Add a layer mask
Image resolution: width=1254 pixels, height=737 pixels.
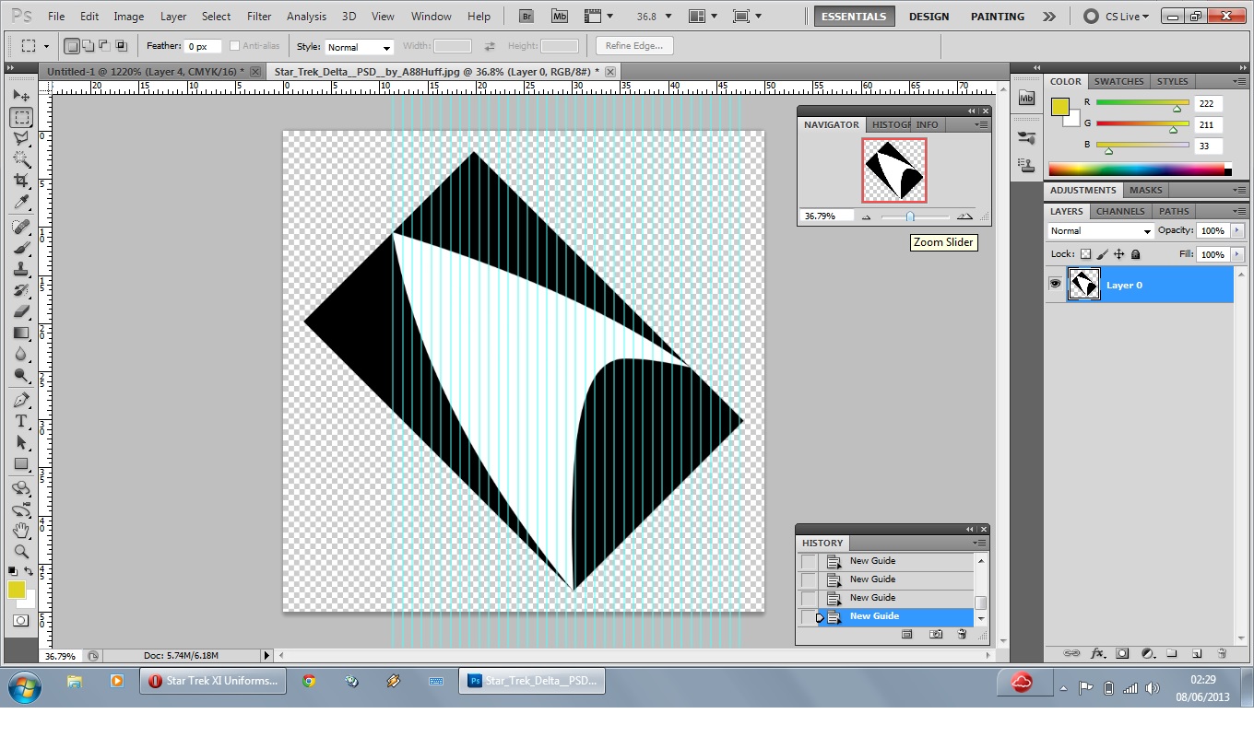pyautogui.click(x=1122, y=653)
